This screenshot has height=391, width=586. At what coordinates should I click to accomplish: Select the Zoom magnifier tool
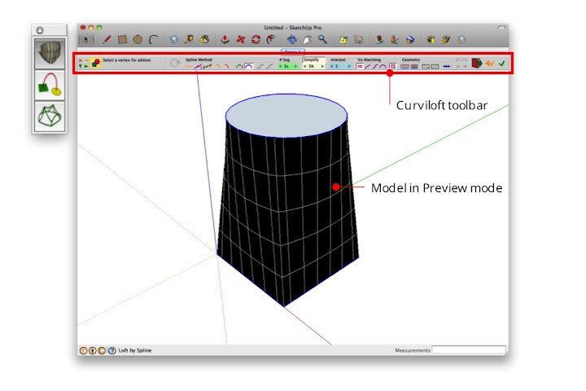point(322,38)
